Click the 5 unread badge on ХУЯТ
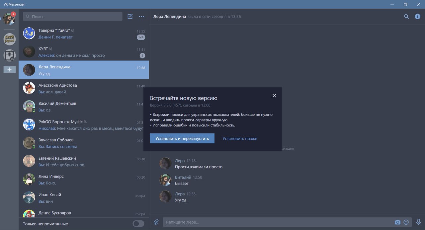This screenshot has height=230, width=425. click(x=142, y=55)
